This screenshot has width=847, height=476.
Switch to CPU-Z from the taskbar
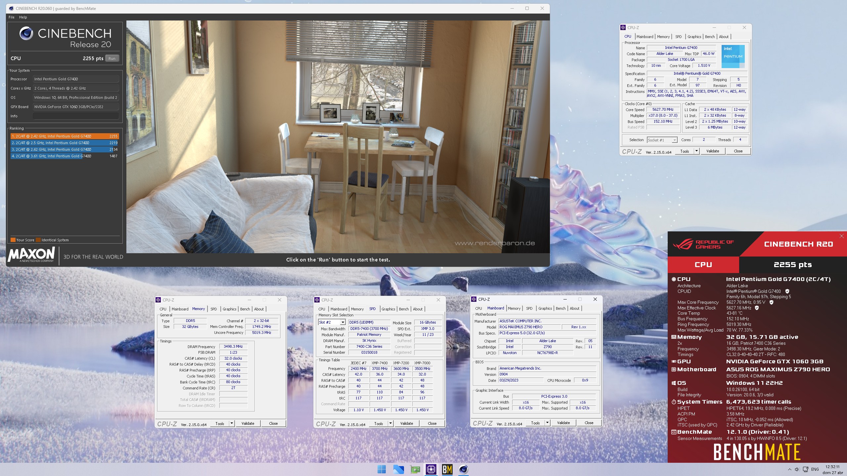[431, 469]
